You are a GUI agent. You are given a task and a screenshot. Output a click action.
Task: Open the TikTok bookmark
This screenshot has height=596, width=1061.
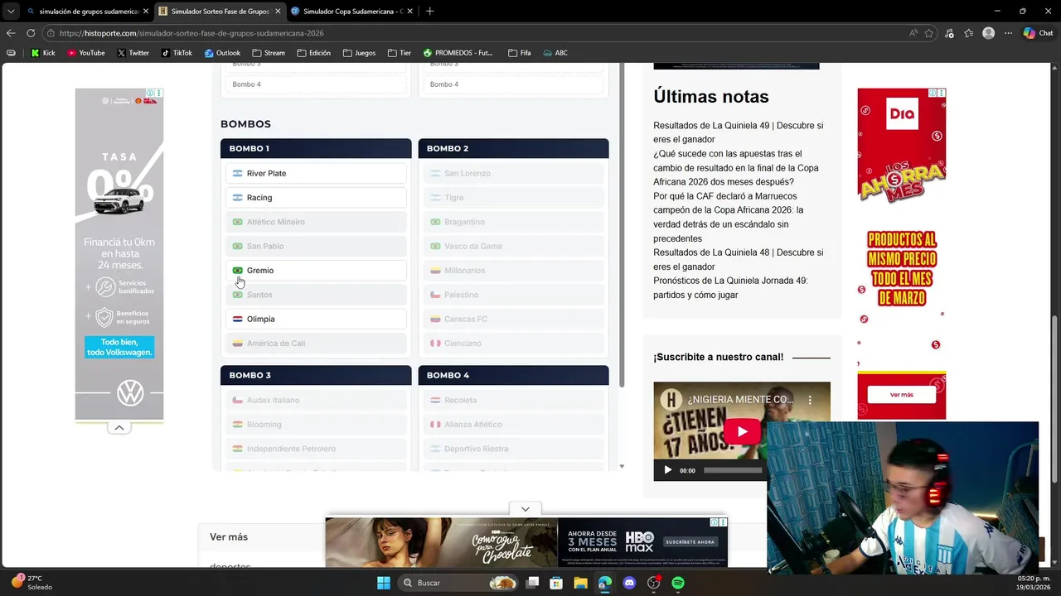tap(177, 53)
